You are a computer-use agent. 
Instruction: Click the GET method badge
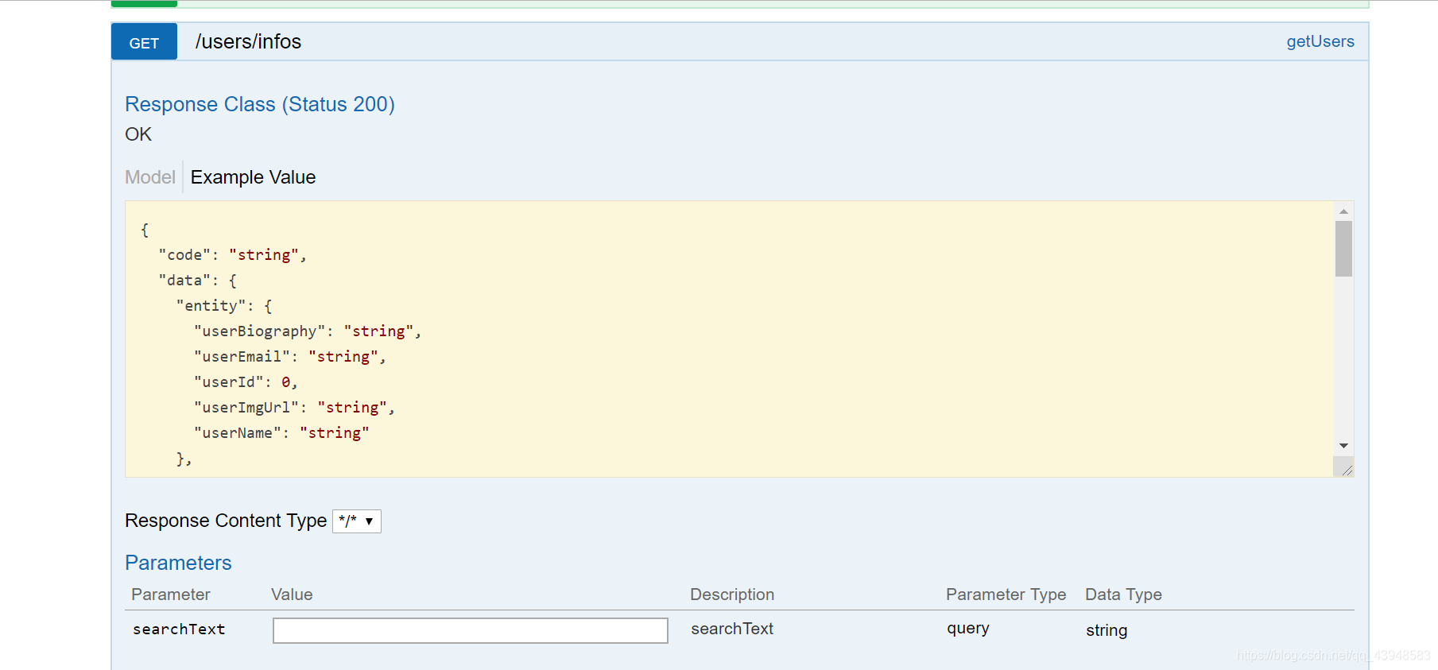[144, 42]
